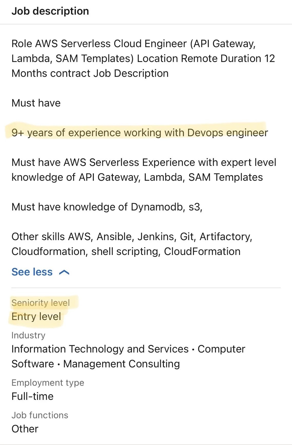Click the Industry label
Image resolution: width=292 pixels, height=445 pixels.
(28, 335)
